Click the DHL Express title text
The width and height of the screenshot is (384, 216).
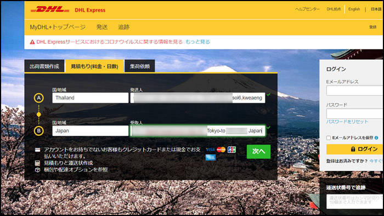coord(90,10)
